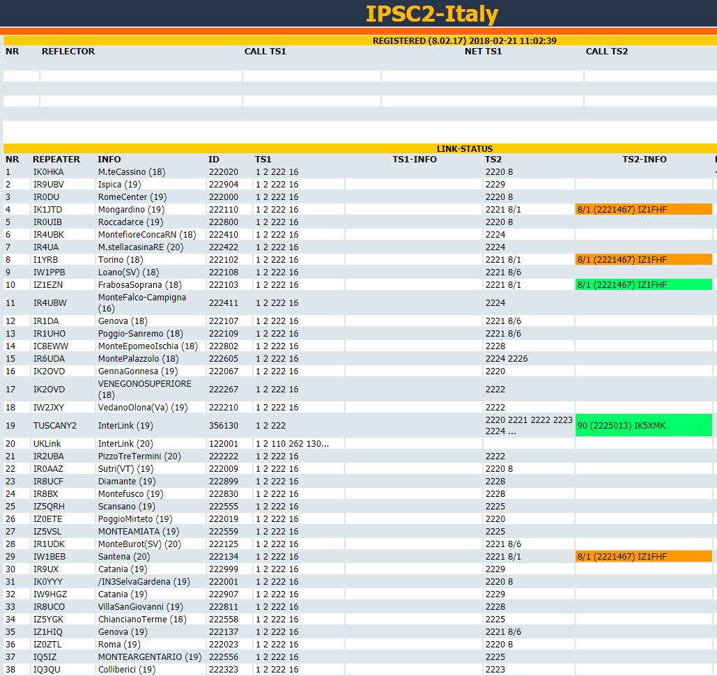Click MONTEAMIATA (19) info cell

(151, 532)
